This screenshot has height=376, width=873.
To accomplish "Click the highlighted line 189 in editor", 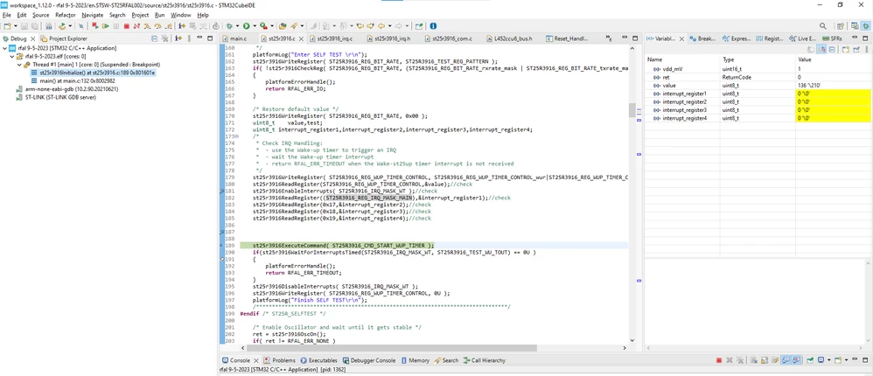I will tap(434, 246).
